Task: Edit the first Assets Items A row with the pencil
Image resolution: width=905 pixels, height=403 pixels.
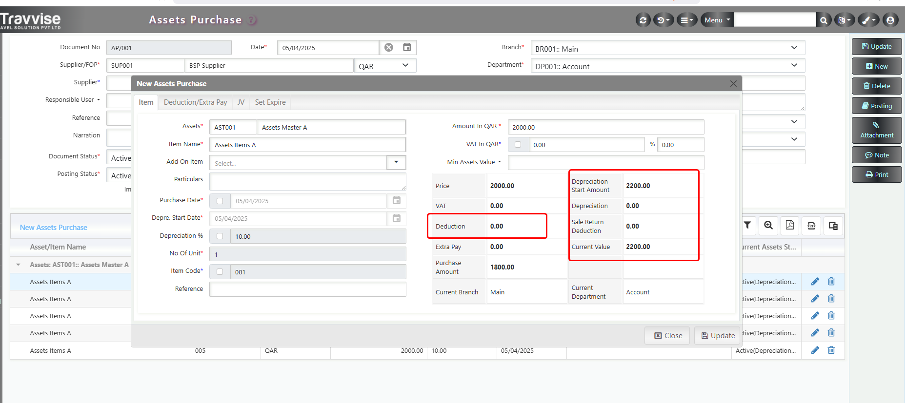Action: click(x=815, y=282)
